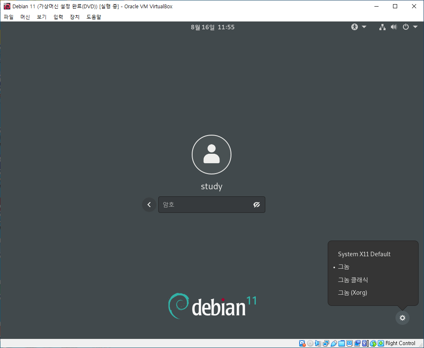This screenshot has width=424, height=348.
Task: Maximize the VirtualBox window
Action: (395, 6)
